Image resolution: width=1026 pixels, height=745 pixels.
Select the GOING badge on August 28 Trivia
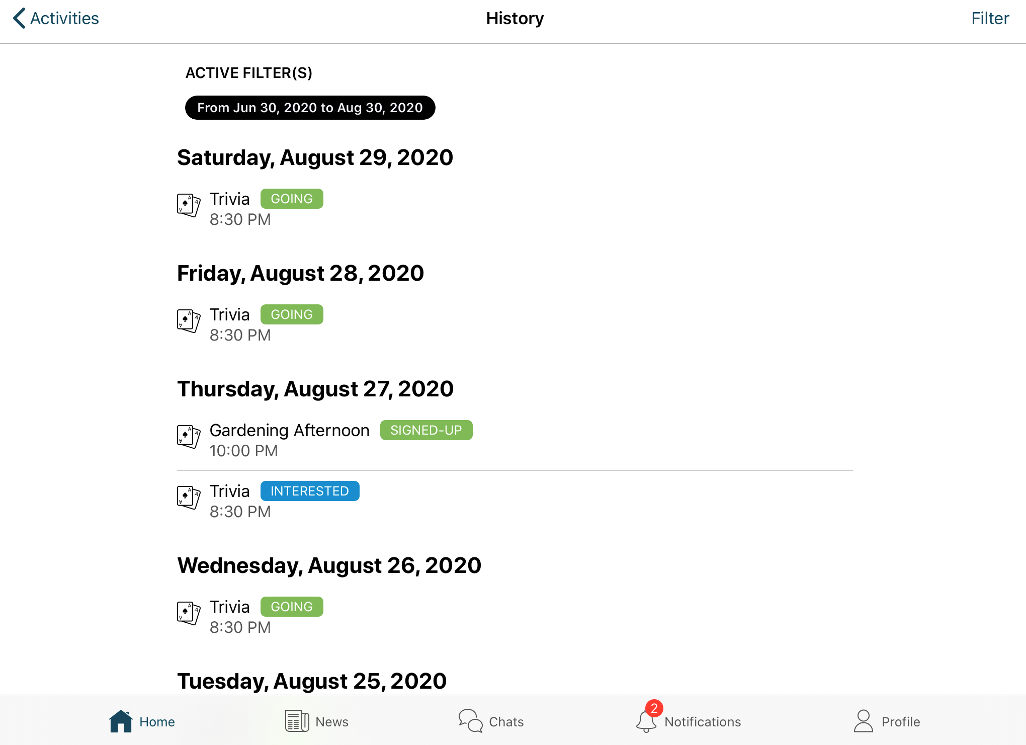click(x=292, y=314)
